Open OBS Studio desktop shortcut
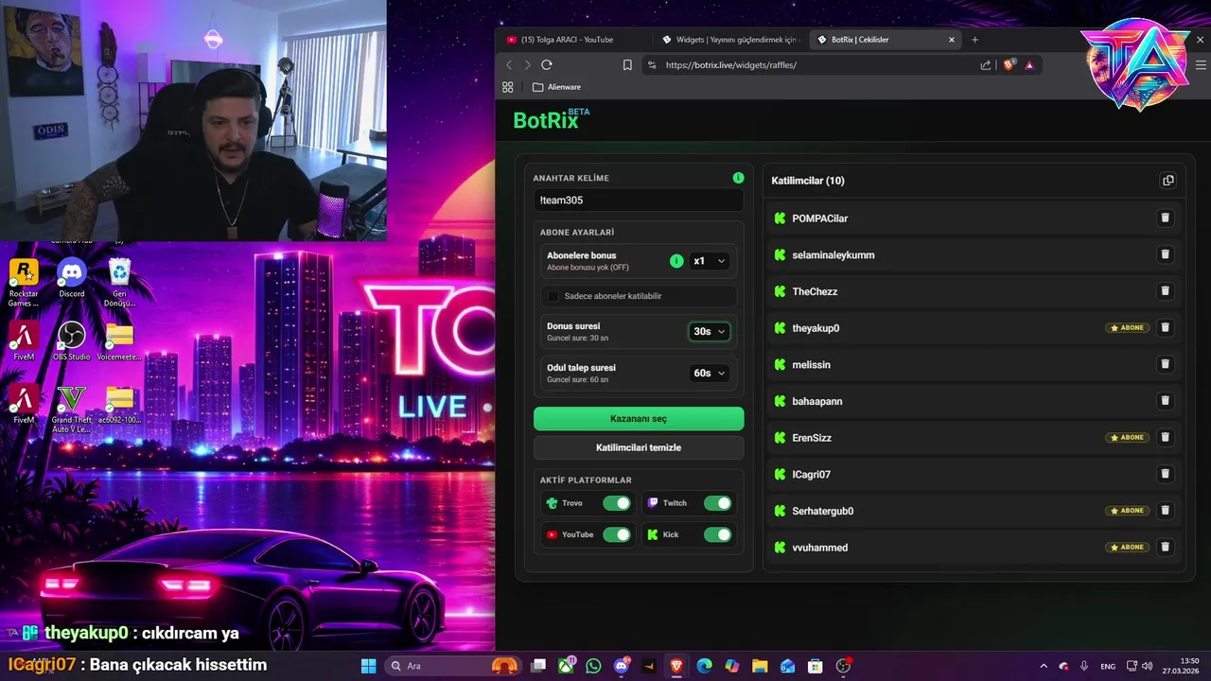The image size is (1211, 681). (x=72, y=340)
